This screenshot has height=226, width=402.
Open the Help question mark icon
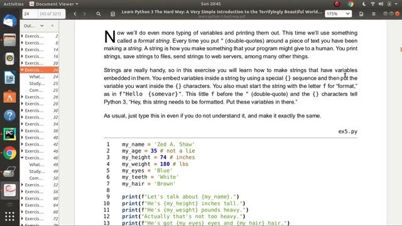[x=9, y=116]
